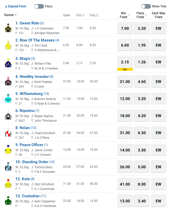Sort runners by Runner column arrow
Image resolution: width=170 pixels, height=209 pixels.
pyautogui.click(x=16, y=15)
